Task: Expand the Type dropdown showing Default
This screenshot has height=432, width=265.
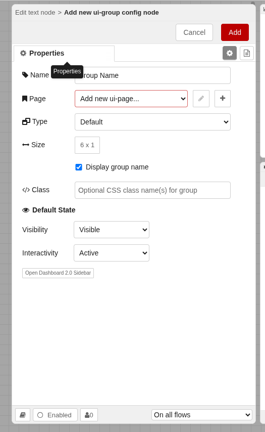Action: (152, 122)
